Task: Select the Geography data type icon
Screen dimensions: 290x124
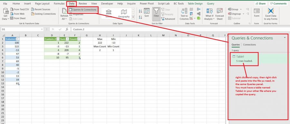Action: (124, 12)
